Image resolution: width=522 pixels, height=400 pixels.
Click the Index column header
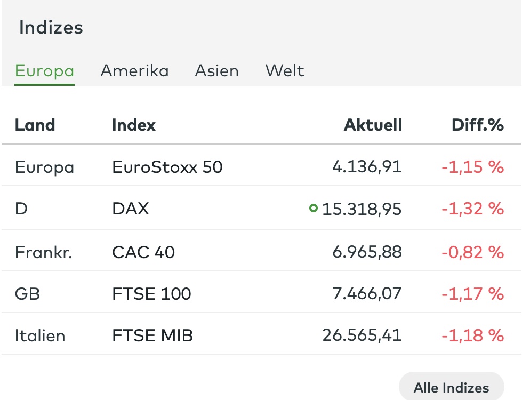tap(134, 125)
